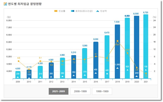The image size is (163, 102).
Task: Click the 5,210 value label
Action: pos(74,52)
